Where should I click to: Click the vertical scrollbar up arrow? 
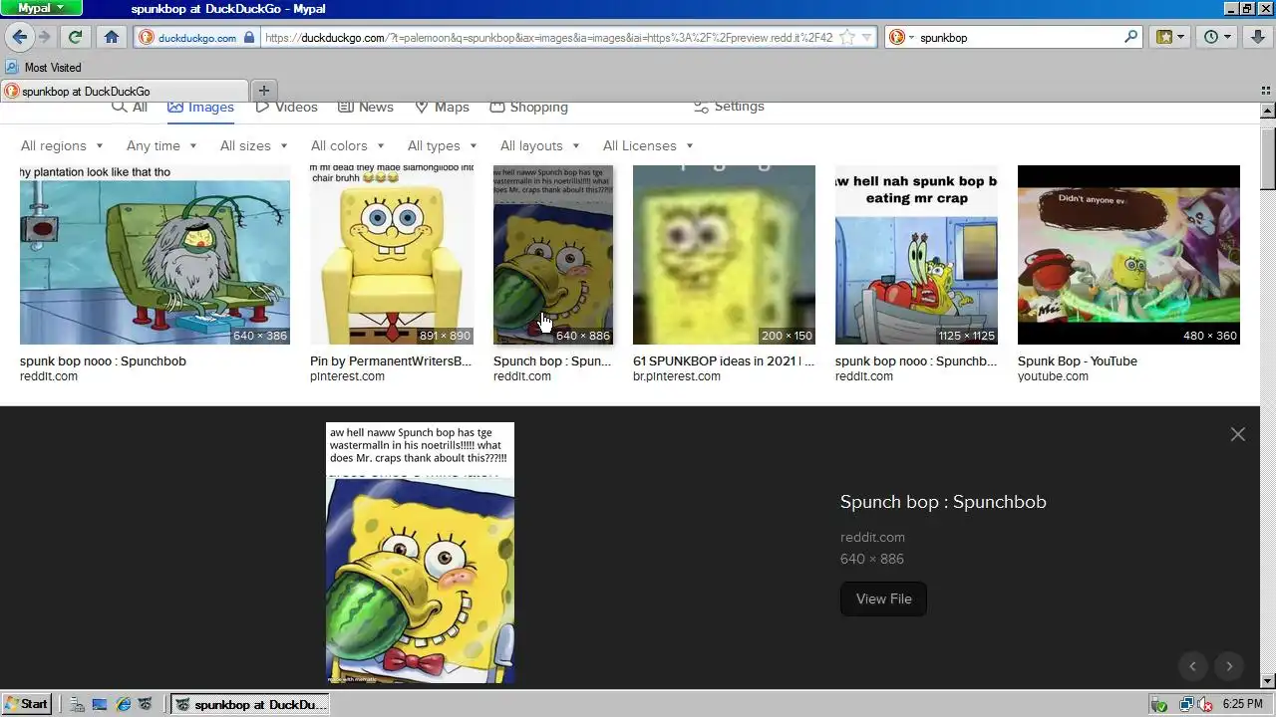coord(1267,111)
